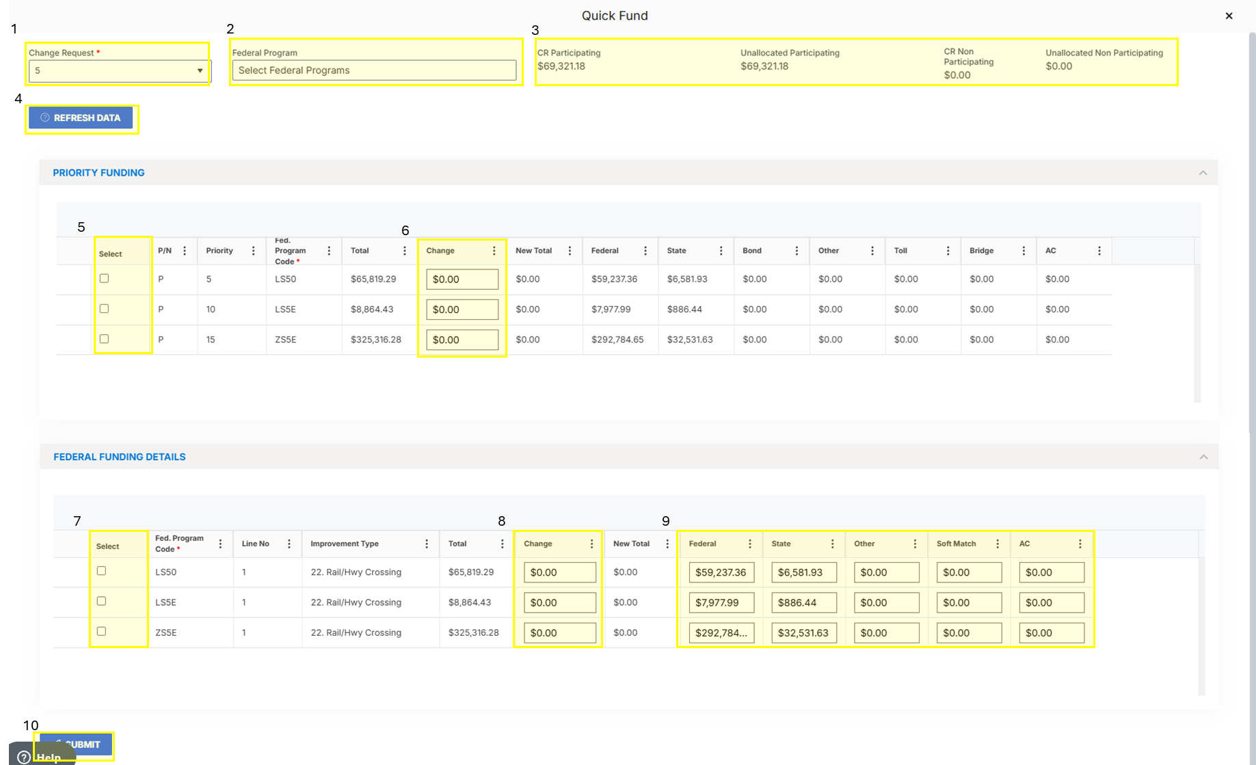Check LS5E row in Federal Funding Details
The image size is (1256, 765).
pyautogui.click(x=101, y=601)
